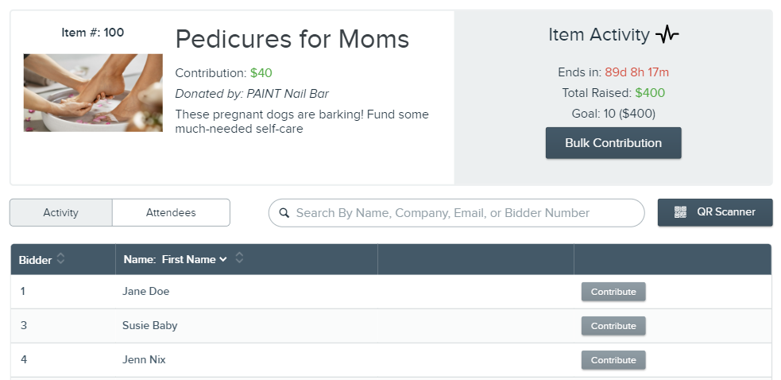Switch to the Activity tab

[60, 212]
